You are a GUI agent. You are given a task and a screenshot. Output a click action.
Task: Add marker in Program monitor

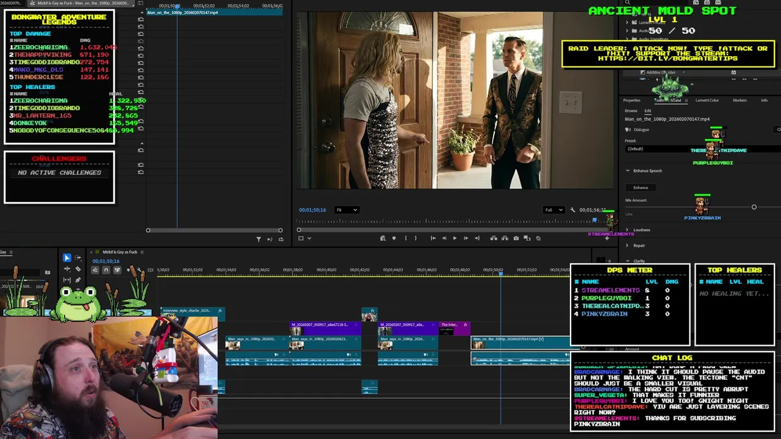(x=394, y=238)
